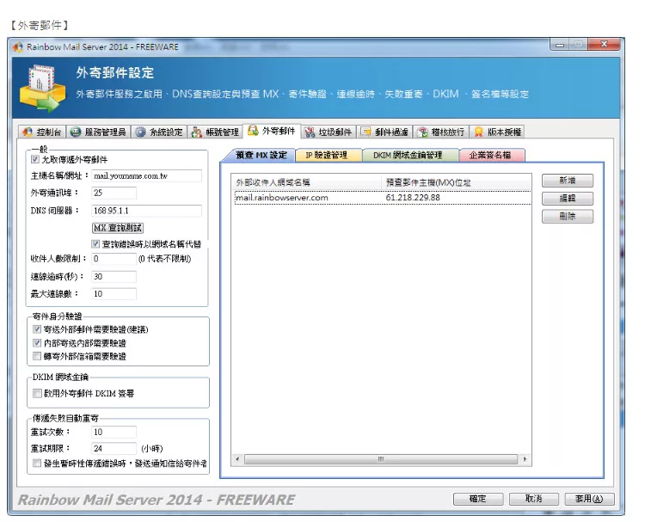Switch to DKIM 網域金鑰管理 tab
The height and width of the screenshot is (522, 645).
click(408, 156)
